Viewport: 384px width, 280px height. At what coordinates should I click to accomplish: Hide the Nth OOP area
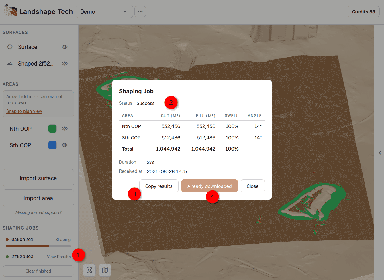65,129
